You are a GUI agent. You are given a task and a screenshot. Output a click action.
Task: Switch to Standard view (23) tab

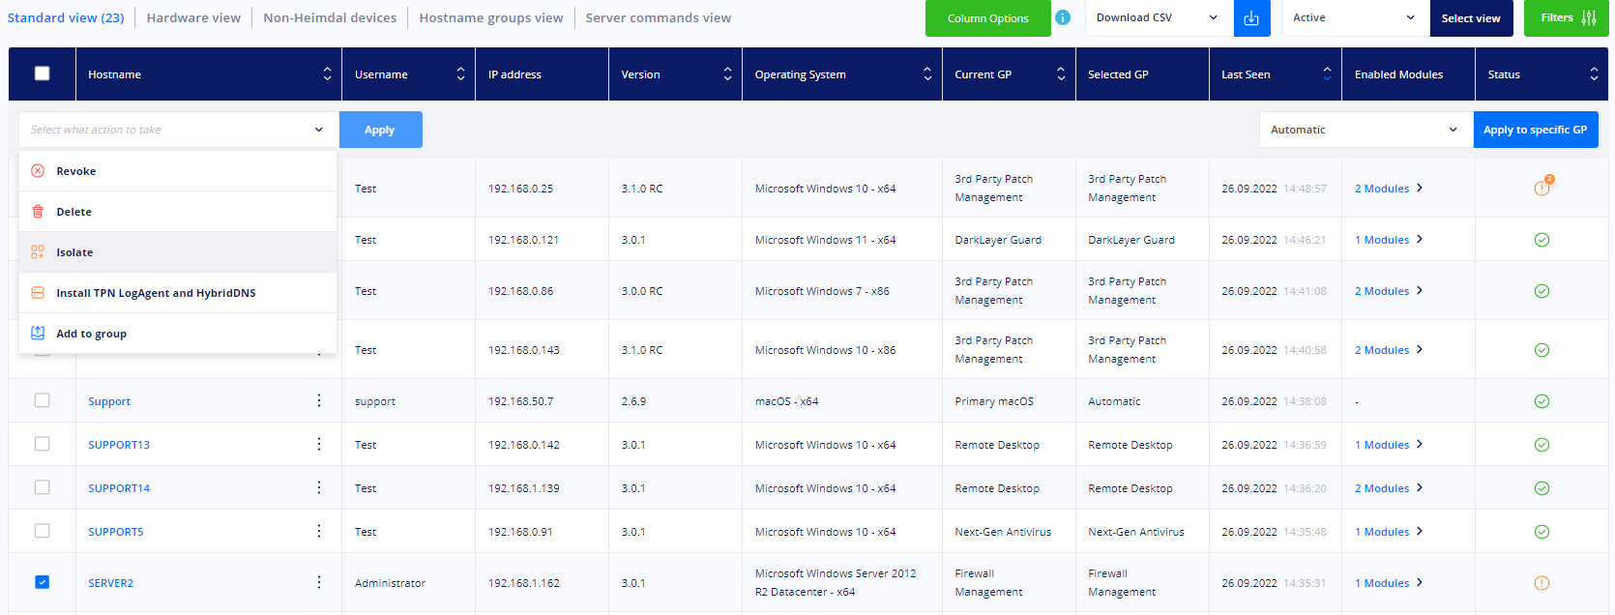[x=66, y=17]
